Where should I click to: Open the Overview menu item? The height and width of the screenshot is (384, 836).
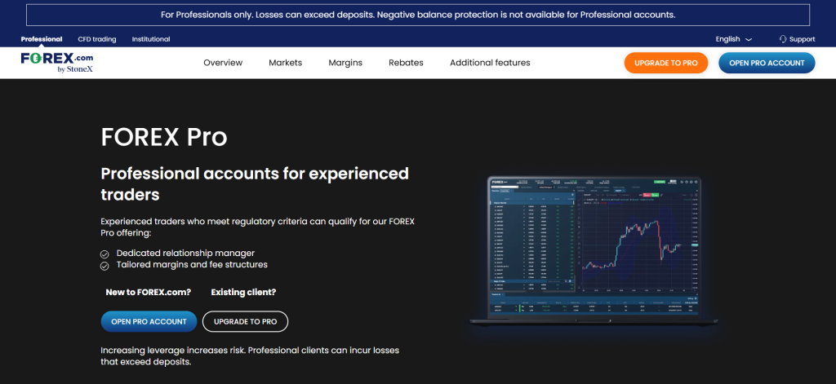tap(223, 63)
